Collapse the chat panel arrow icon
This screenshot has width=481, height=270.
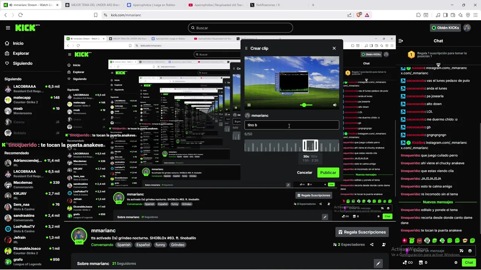coord(401,41)
